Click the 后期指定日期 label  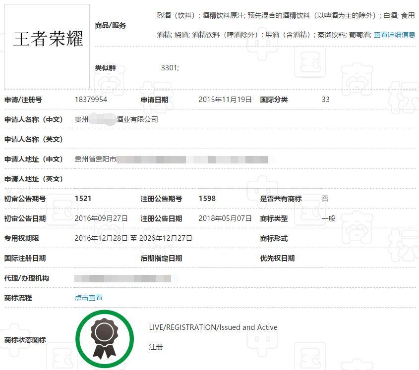click(x=161, y=259)
